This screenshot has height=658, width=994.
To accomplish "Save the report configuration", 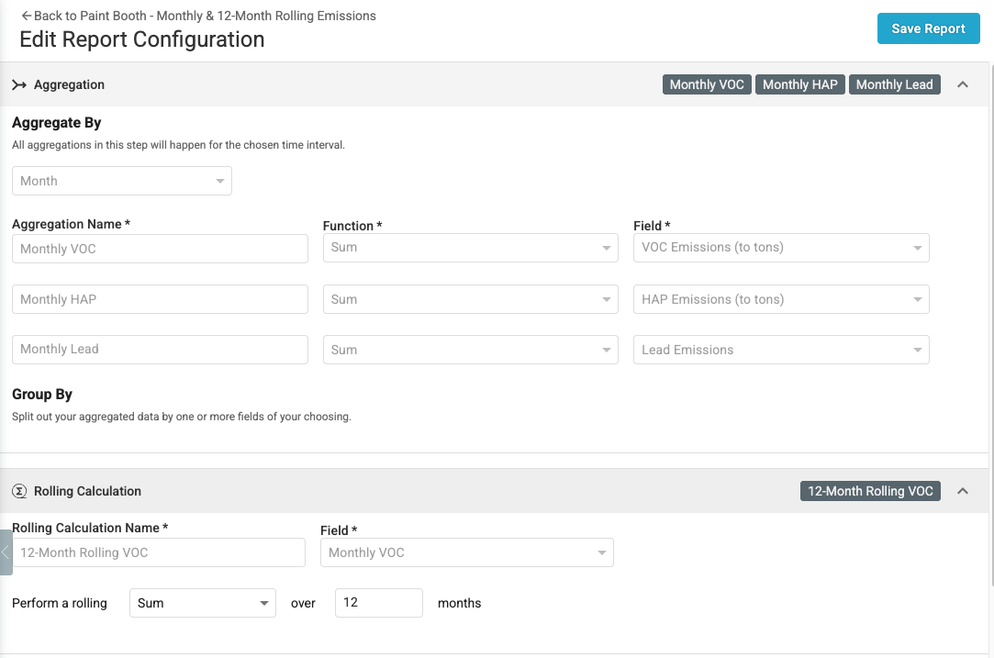I will tap(928, 28).
